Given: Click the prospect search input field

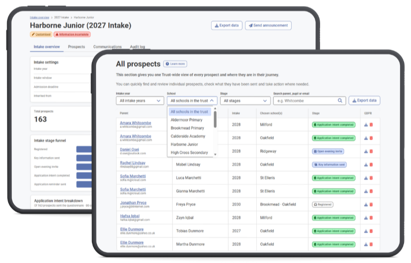Looking at the screenshot, I should (310, 100).
